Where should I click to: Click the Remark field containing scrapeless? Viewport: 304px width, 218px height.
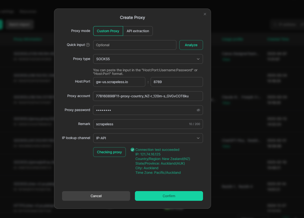[148, 124]
